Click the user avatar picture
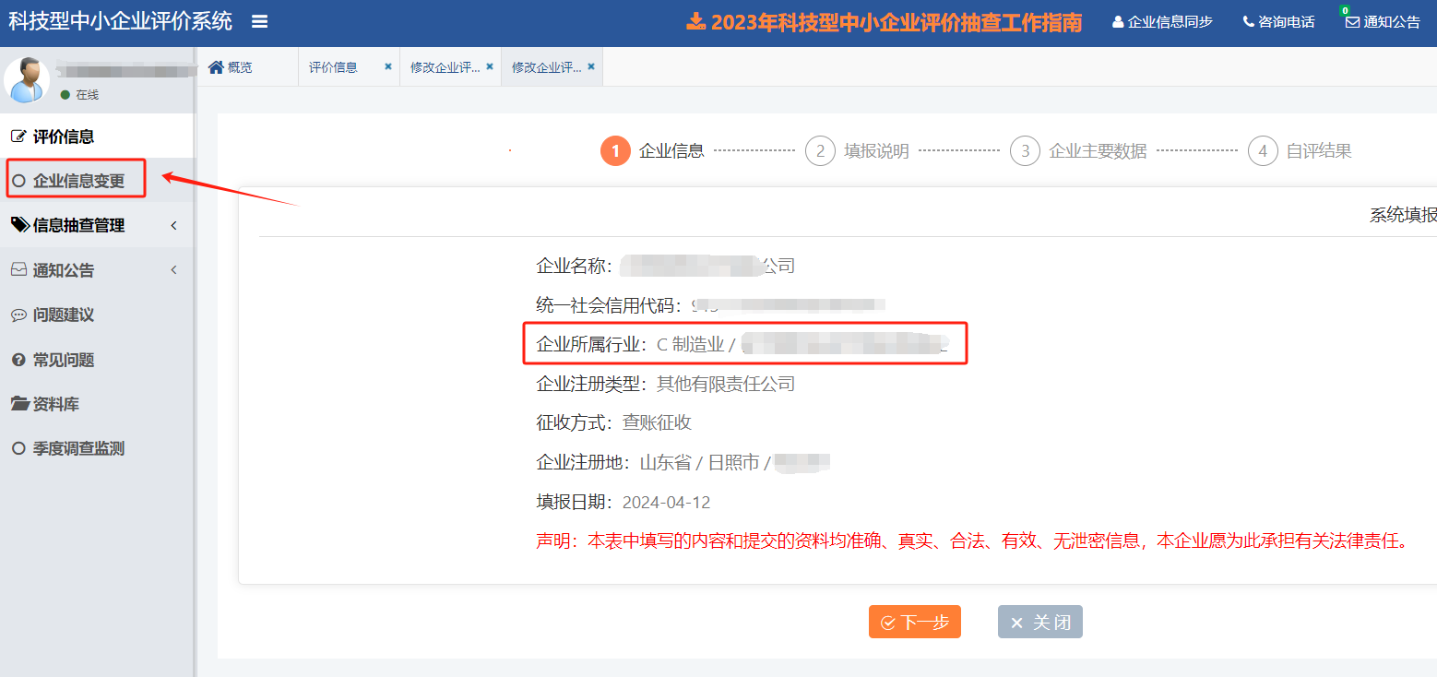 coord(27,79)
